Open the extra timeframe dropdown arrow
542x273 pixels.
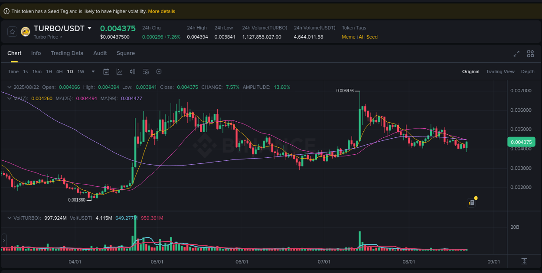(93, 71)
